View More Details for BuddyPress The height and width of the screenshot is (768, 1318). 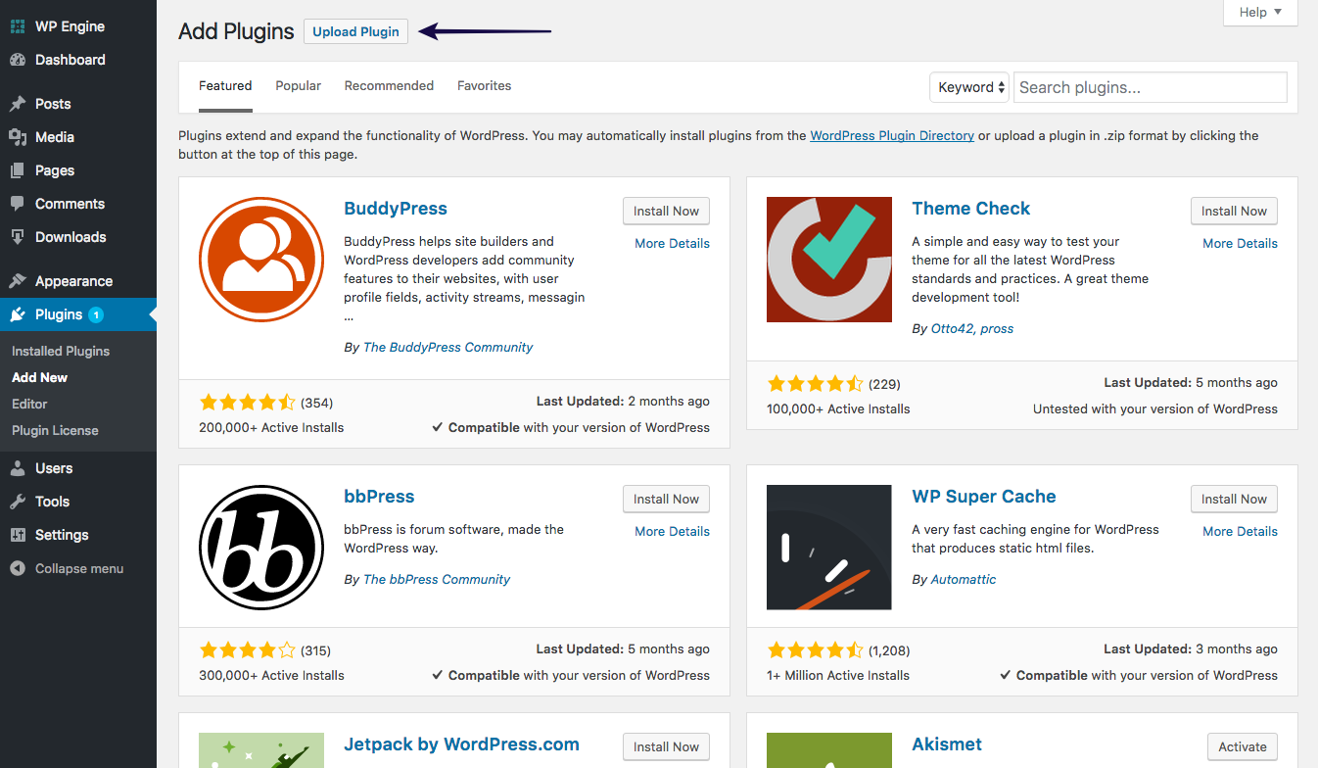(x=672, y=243)
